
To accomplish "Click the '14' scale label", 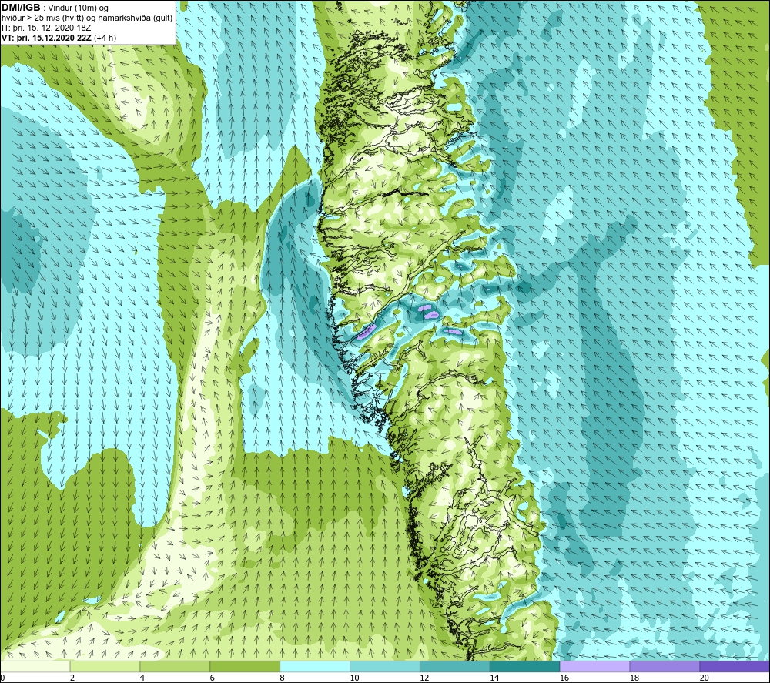I will pos(494,678).
